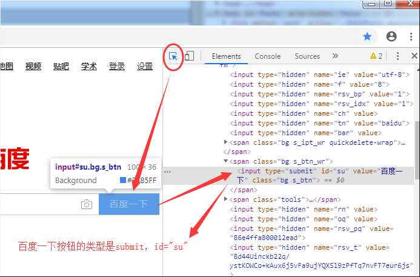Expand the span bg s_ipt_wr node
Screen dimensions: 420x277
pos(225,142)
